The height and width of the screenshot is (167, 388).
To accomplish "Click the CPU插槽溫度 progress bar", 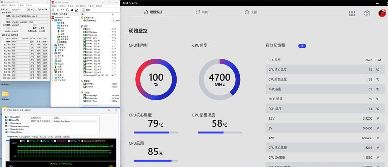I will click(220, 133).
